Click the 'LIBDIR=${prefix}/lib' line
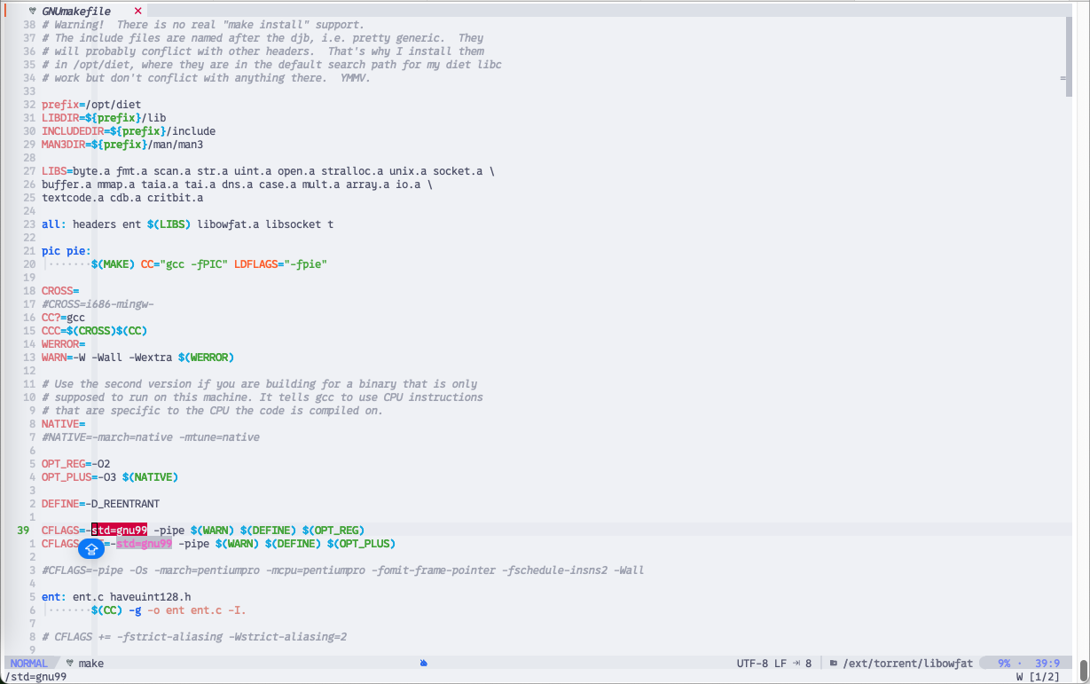The width and height of the screenshot is (1090, 684). click(x=104, y=118)
